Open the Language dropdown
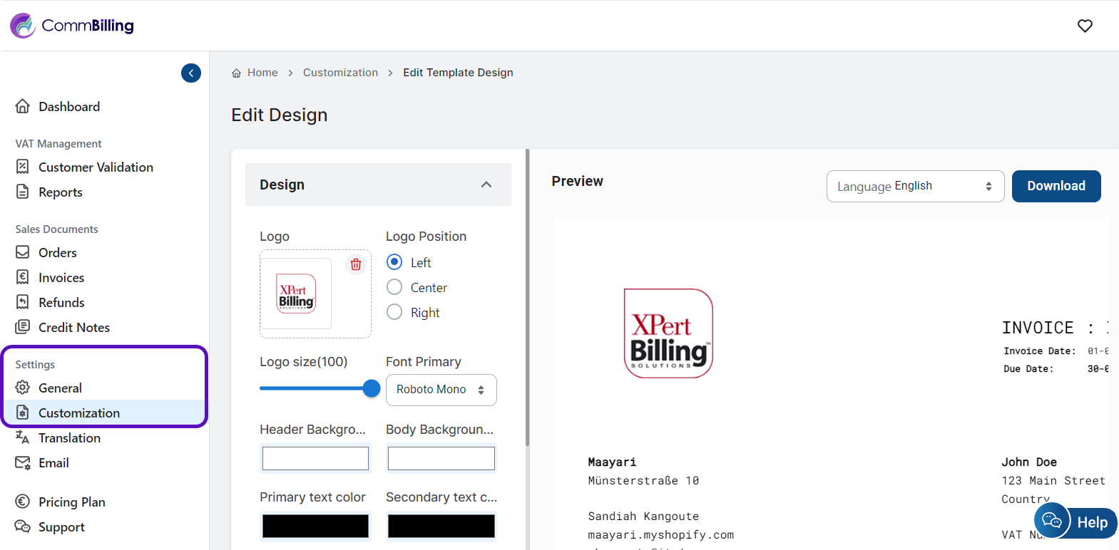This screenshot has width=1119, height=550. (915, 187)
